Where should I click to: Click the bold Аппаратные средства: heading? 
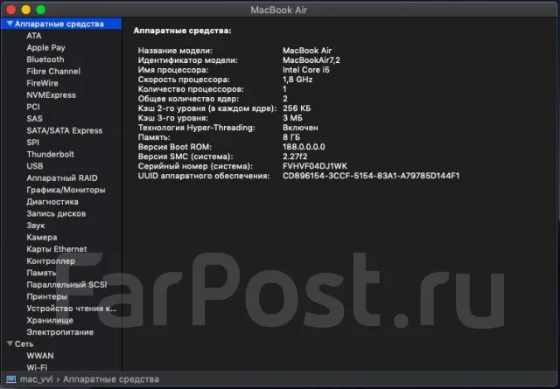point(183,31)
